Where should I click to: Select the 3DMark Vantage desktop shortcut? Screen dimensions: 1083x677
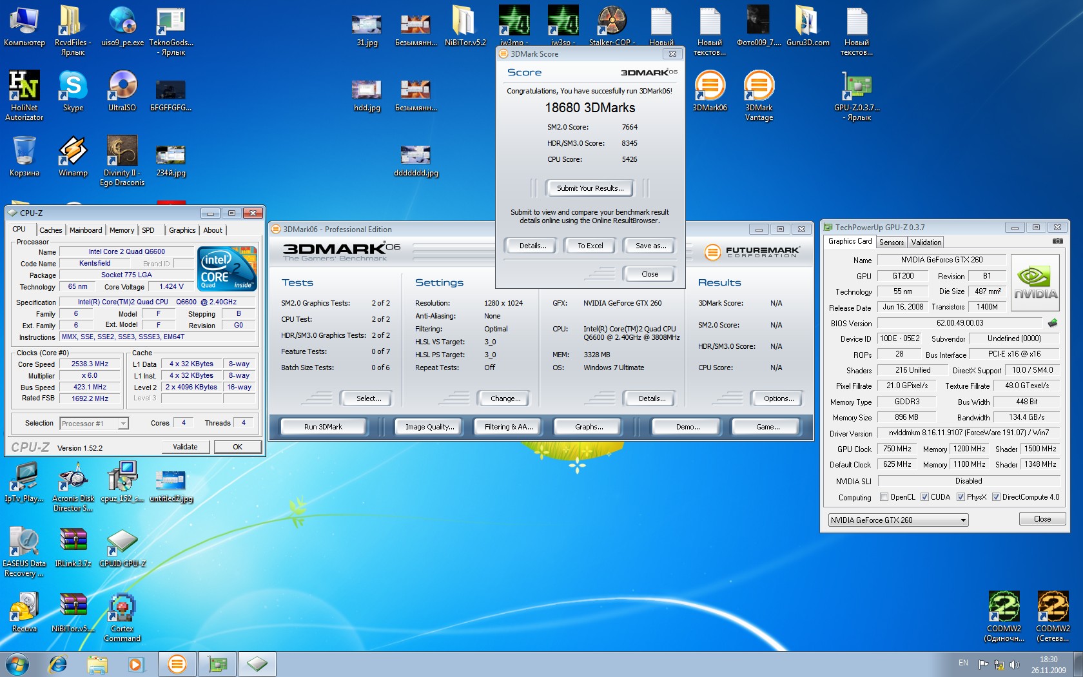759,95
